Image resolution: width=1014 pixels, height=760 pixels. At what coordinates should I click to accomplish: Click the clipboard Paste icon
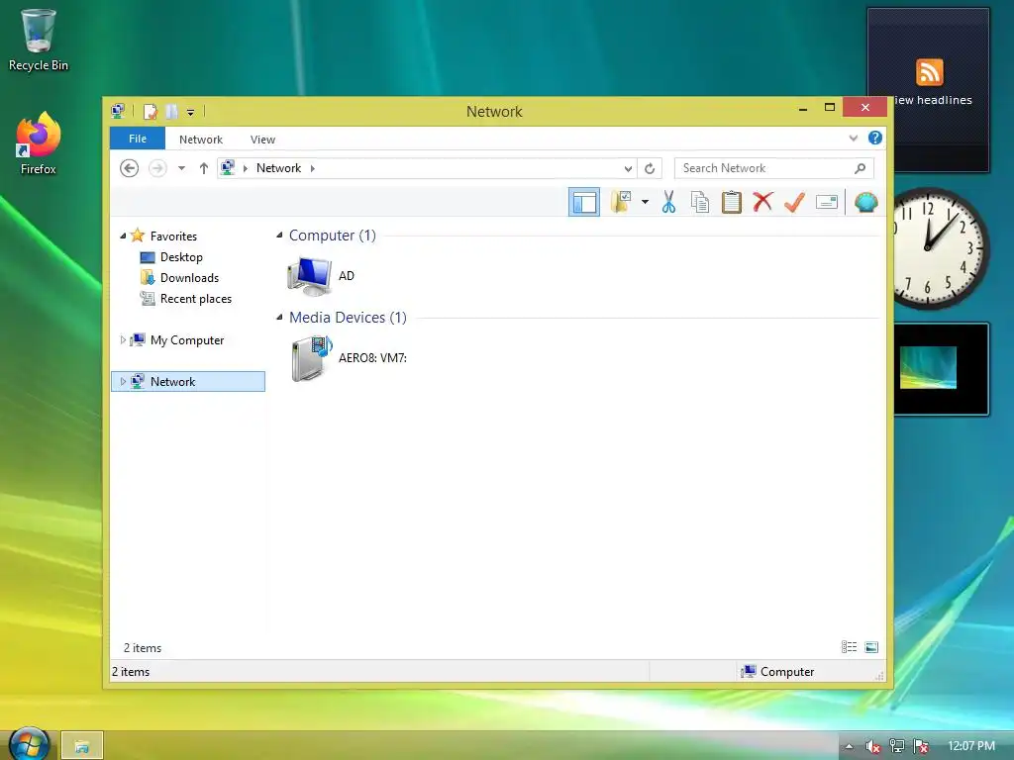pyautogui.click(x=732, y=202)
